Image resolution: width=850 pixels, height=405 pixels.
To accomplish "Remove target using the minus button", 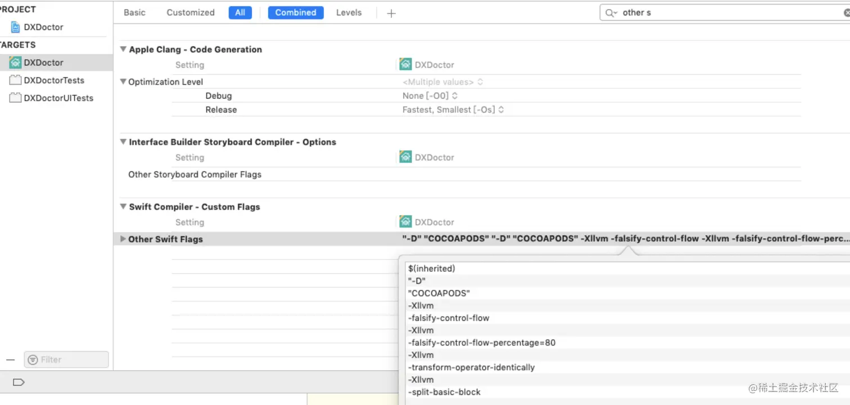I will point(10,360).
